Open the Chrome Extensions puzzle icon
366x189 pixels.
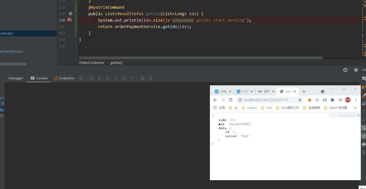pyautogui.click(x=332, y=100)
